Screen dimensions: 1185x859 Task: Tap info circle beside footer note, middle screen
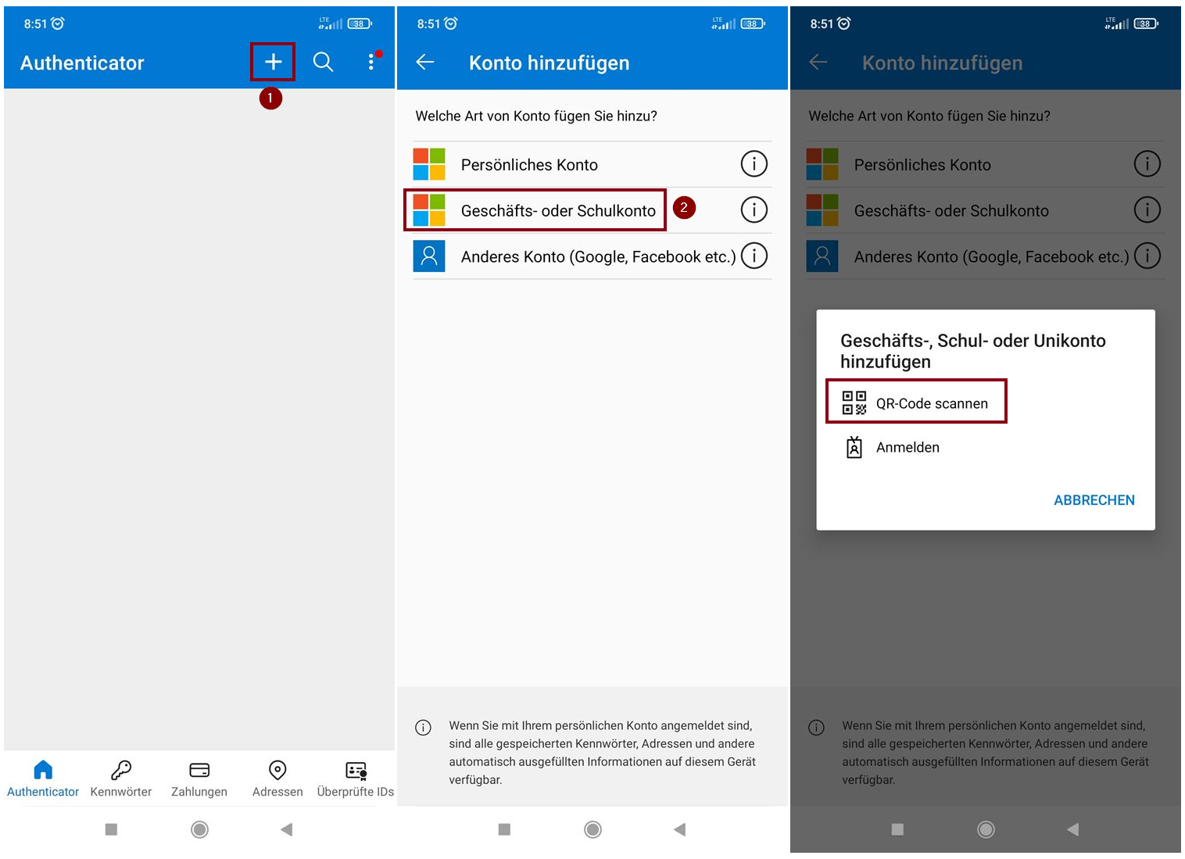click(423, 728)
